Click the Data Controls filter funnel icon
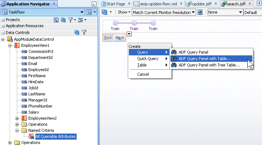Viewport: 262px width, 145px height. point(84,32)
